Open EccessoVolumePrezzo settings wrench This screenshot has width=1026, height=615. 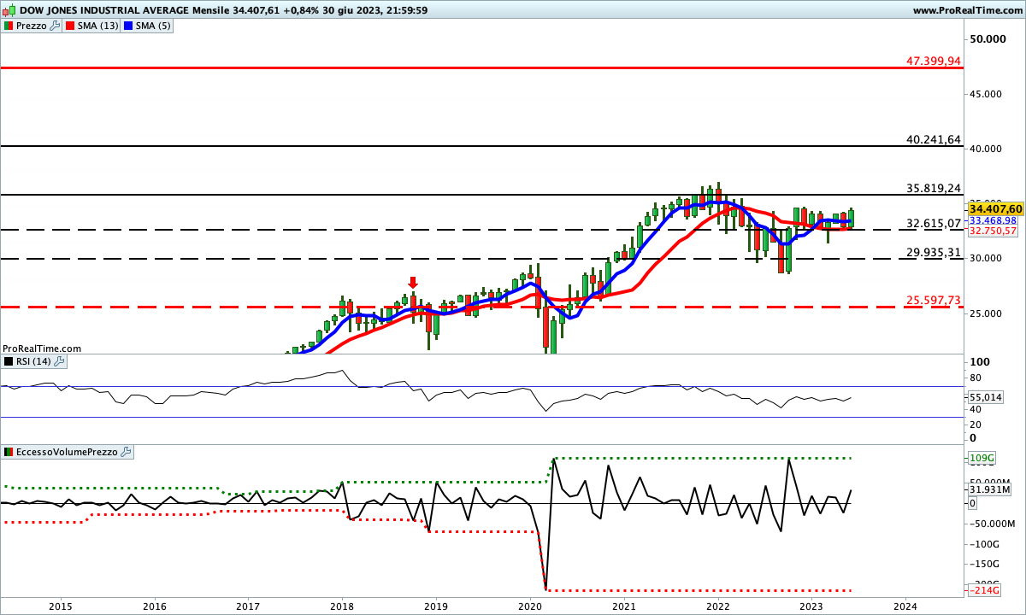pyautogui.click(x=126, y=451)
